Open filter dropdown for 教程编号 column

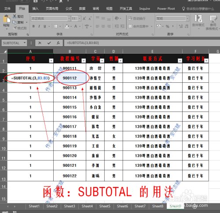pyautogui.click(x=84, y=61)
